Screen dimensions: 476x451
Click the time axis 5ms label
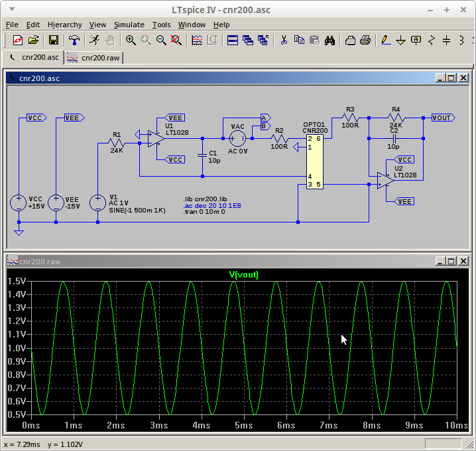point(243,425)
